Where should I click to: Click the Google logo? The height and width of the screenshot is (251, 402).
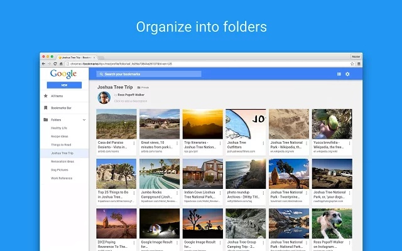[x=63, y=74]
